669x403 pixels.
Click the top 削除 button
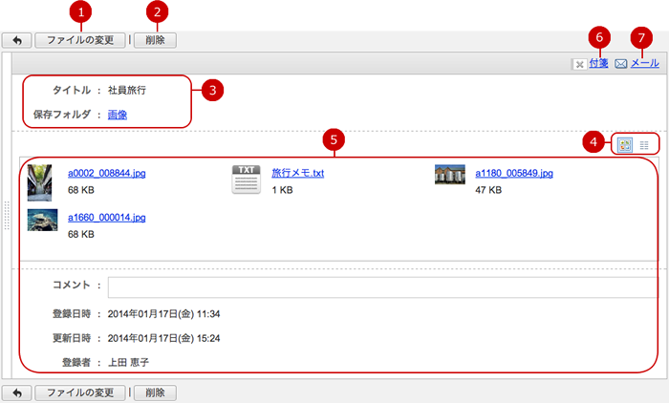point(155,40)
